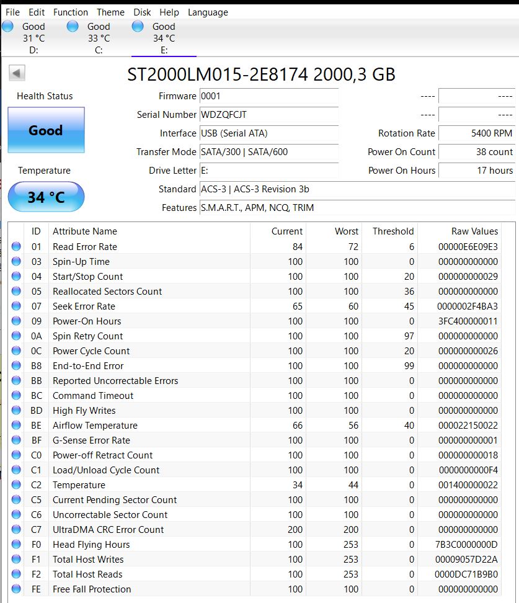Click the Airflow Temperature status orb
The width and height of the screenshot is (519, 603).
point(16,426)
